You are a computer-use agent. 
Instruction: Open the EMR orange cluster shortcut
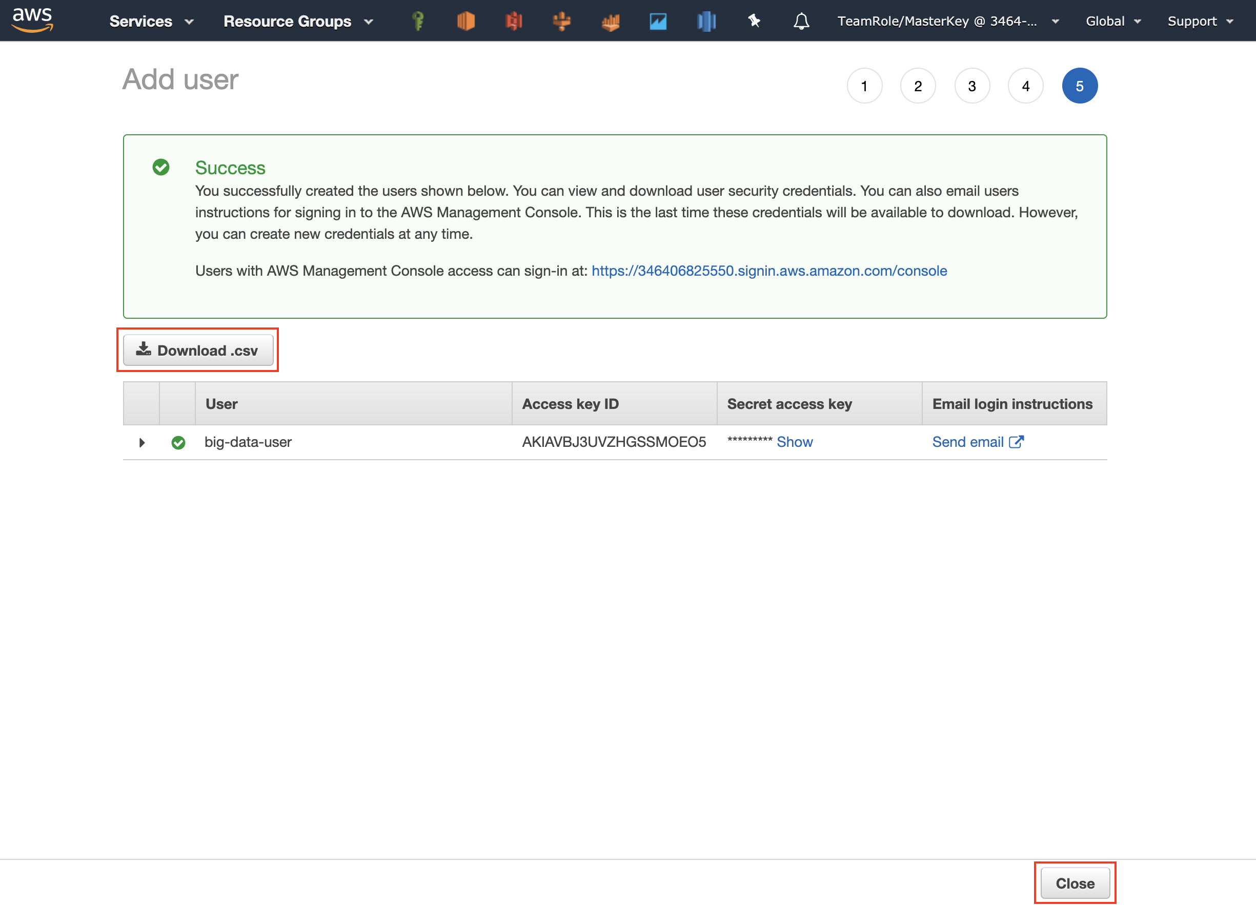tap(561, 21)
